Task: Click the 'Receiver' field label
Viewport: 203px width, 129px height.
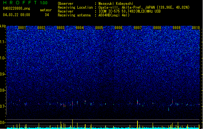Action: click(x=66, y=11)
